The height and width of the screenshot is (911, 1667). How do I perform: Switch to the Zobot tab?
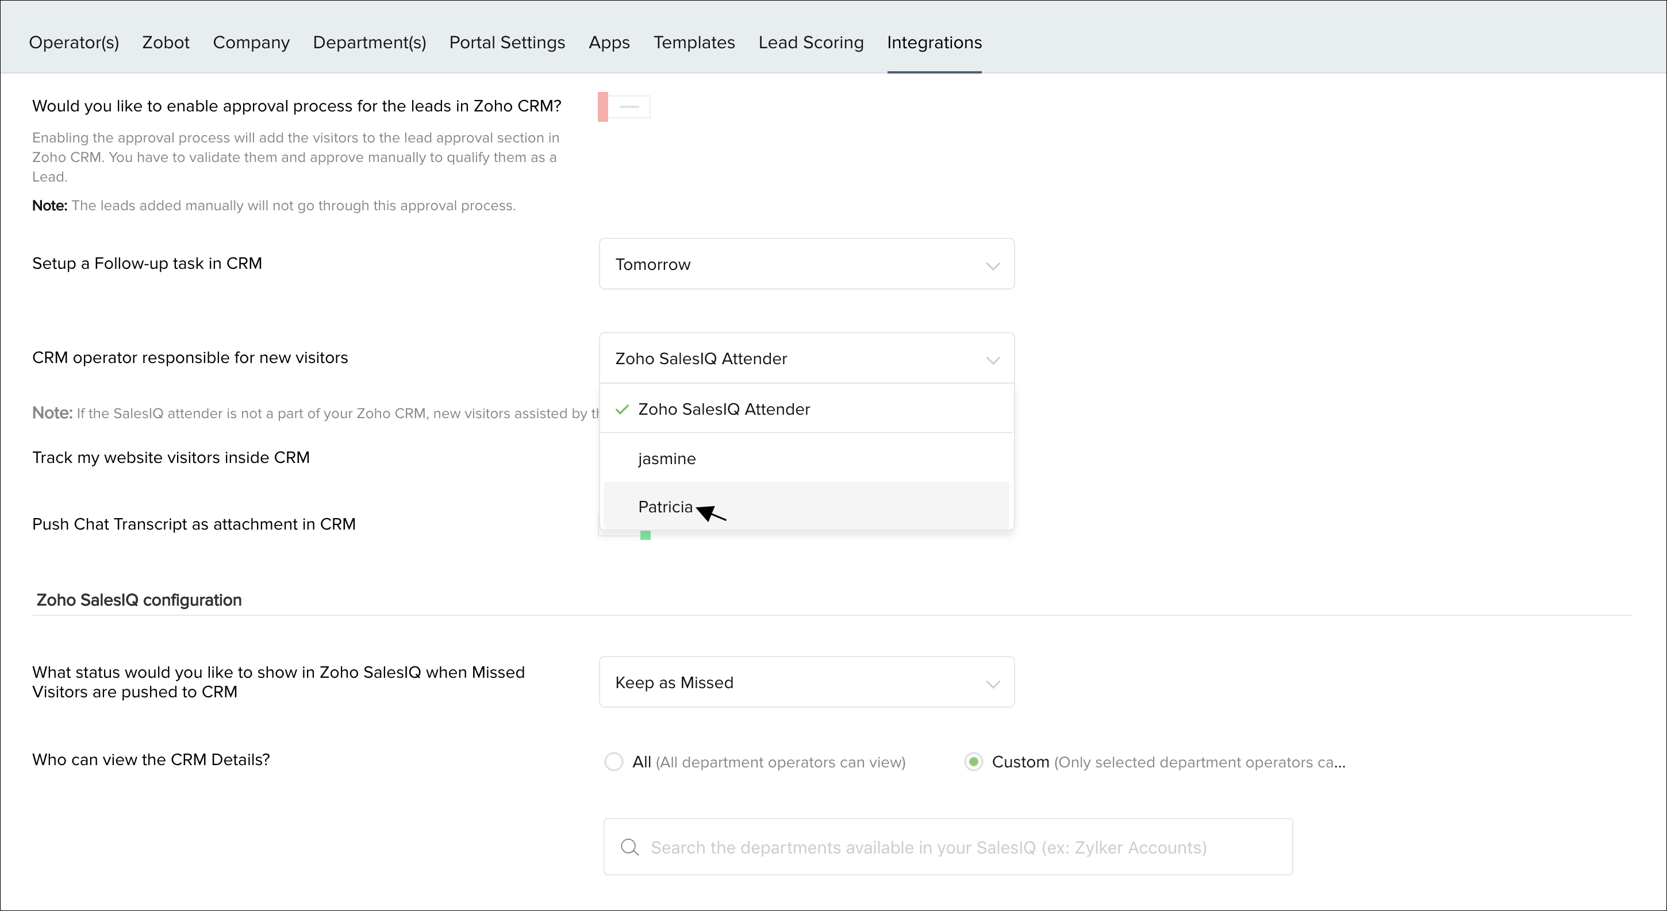(166, 43)
